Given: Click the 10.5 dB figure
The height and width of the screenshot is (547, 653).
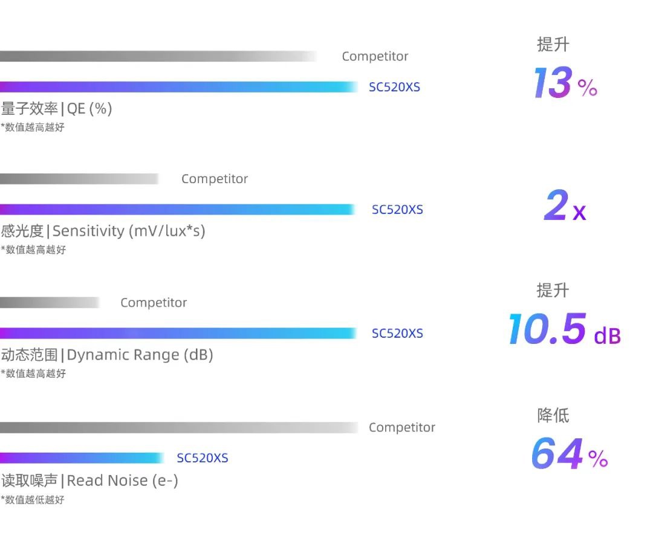Looking at the screenshot, I should click(x=564, y=329).
